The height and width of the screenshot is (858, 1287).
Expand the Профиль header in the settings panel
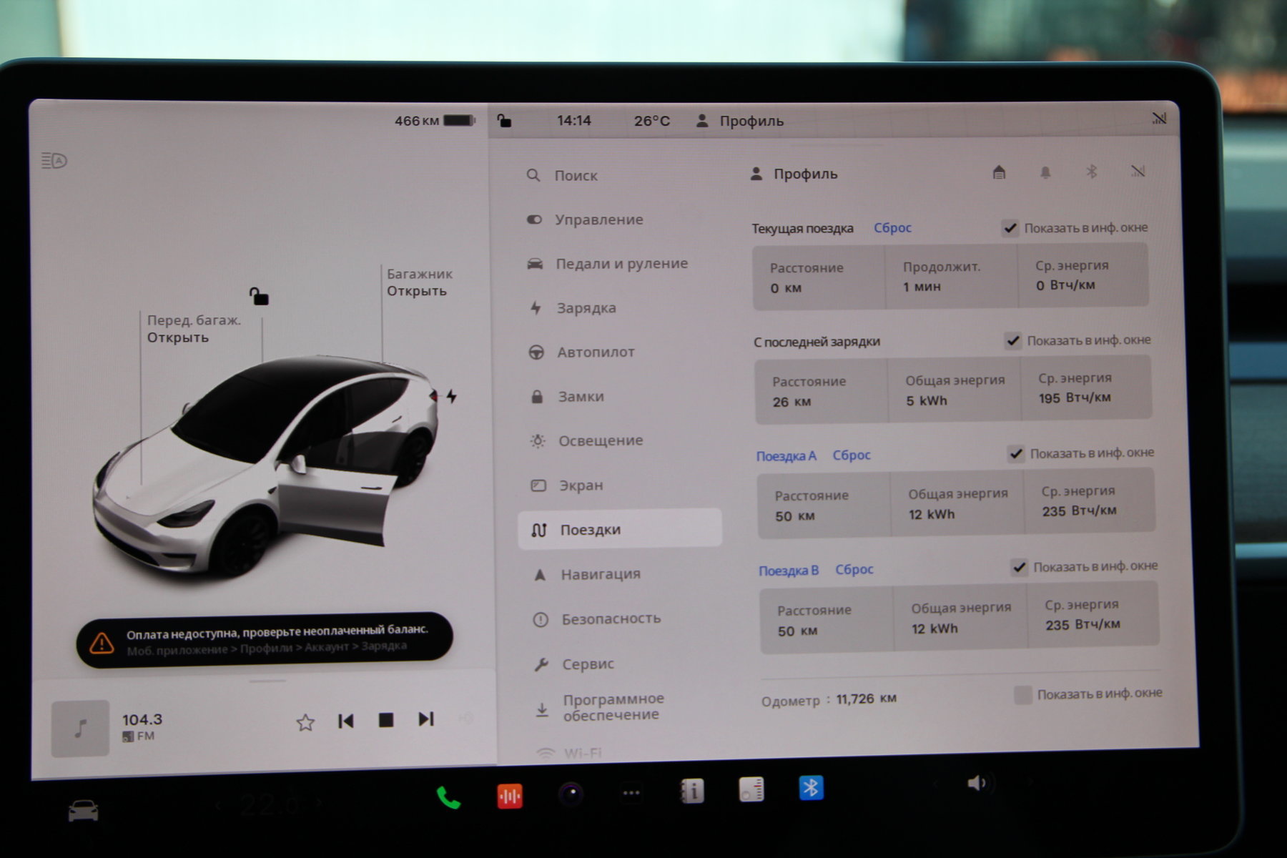[x=794, y=174]
